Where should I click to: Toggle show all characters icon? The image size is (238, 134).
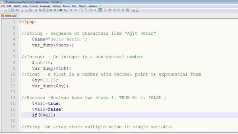tap(96, 10)
